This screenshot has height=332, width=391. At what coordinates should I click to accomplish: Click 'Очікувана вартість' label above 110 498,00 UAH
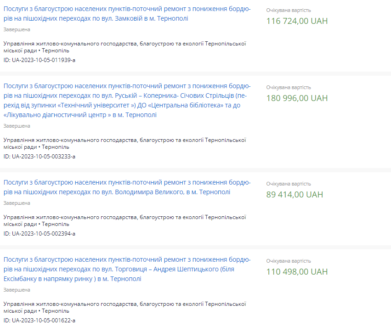289,261
